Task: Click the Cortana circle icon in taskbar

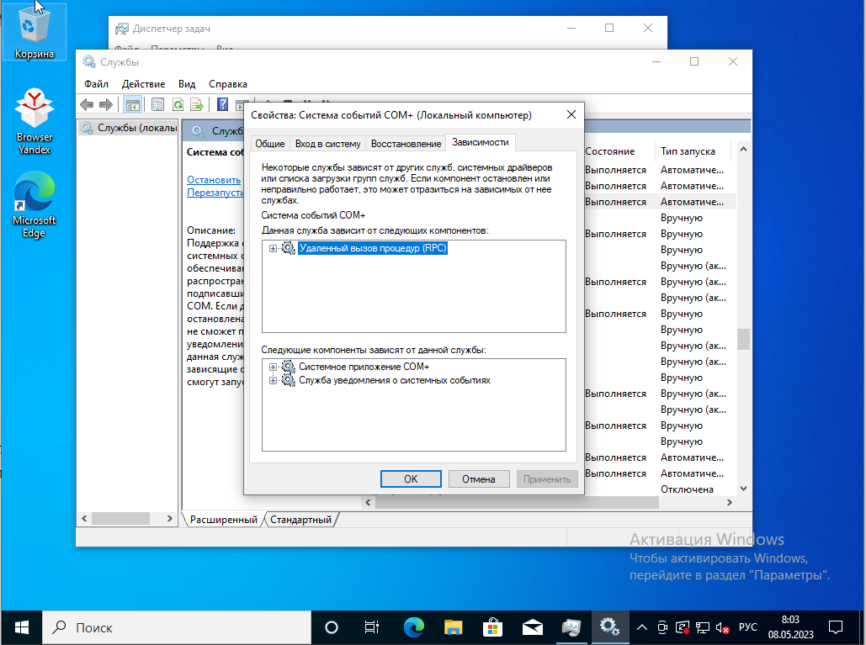Action: (x=332, y=627)
